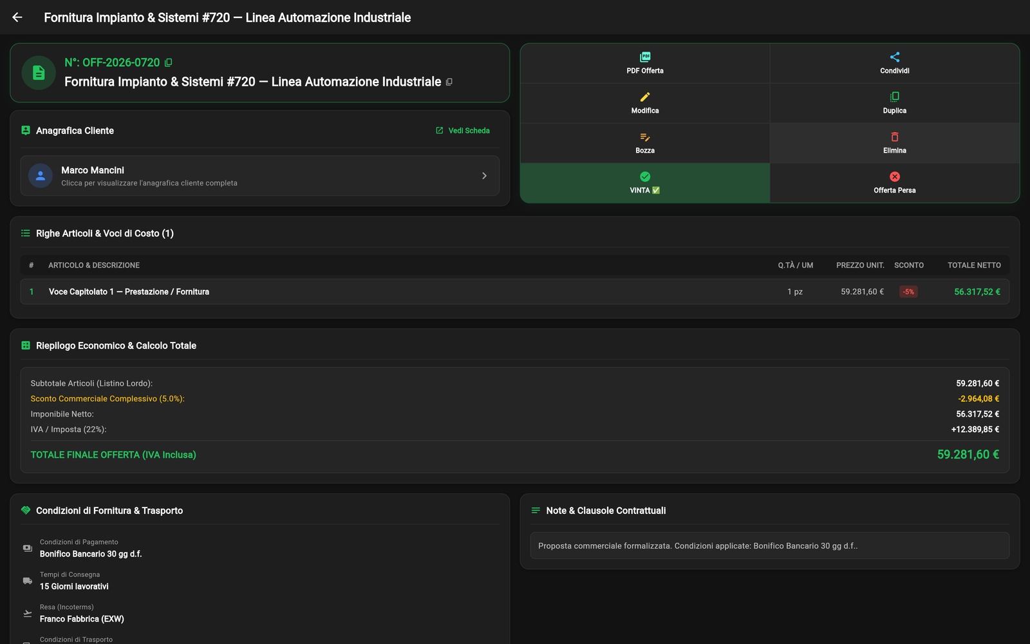Click the Condizioni di Fornitura icon
Screen dimensions: 1030x644
pyautogui.click(x=26, y=510)
